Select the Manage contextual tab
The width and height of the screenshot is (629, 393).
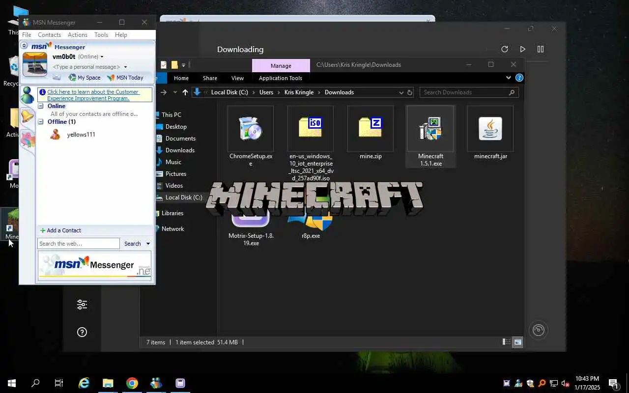pos(281,66)
